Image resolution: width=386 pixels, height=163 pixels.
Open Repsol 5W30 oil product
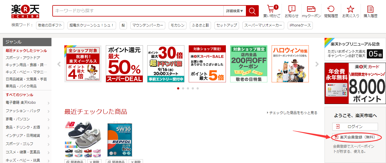click(120, 139)
